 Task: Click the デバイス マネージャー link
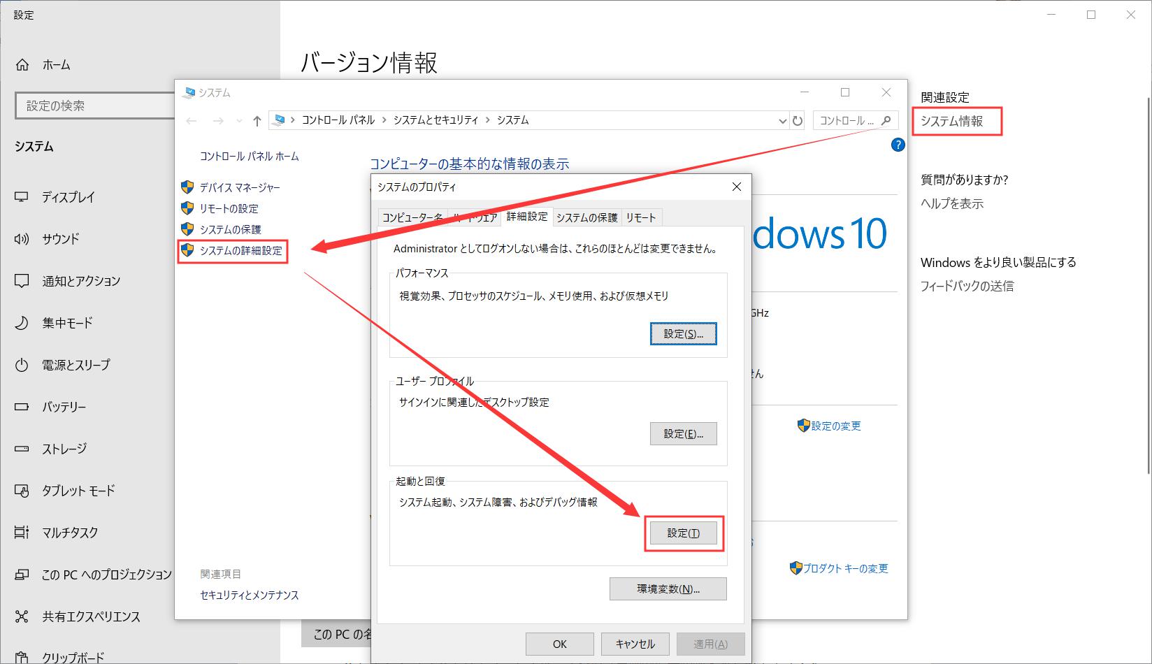click(x=240, y=187)
